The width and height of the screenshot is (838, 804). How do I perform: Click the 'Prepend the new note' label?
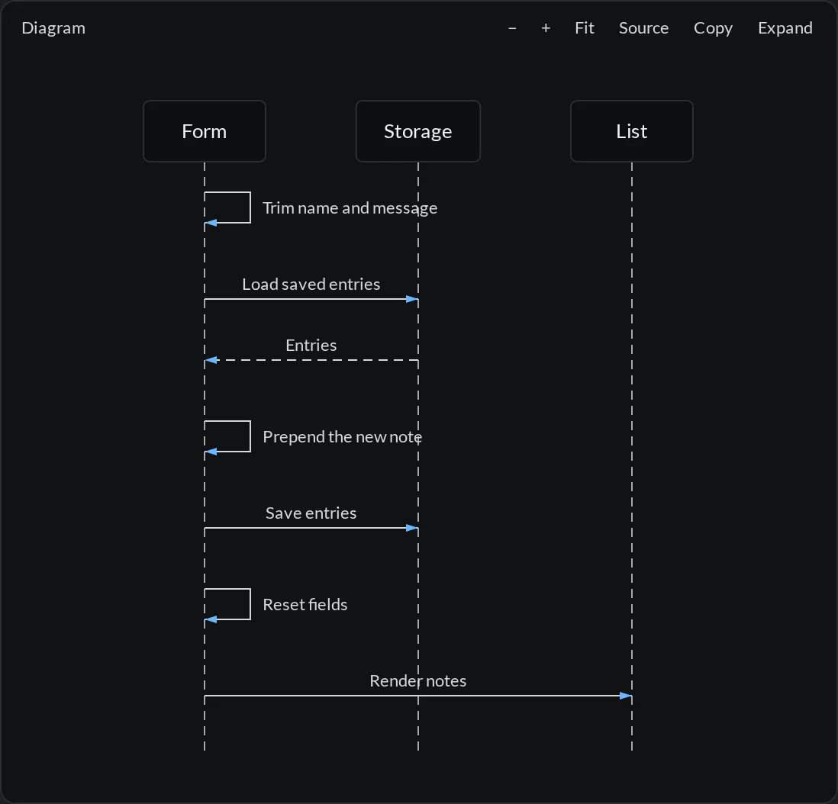click(x=342, y=437)
